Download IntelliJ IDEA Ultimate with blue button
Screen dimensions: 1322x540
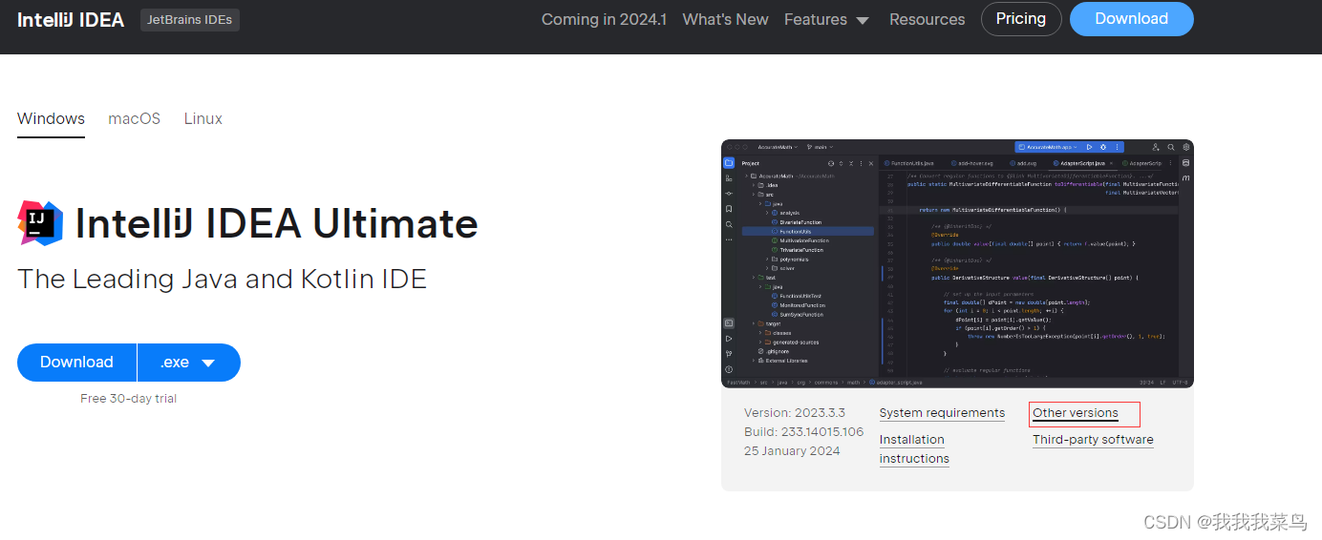[x=76, y=363]
